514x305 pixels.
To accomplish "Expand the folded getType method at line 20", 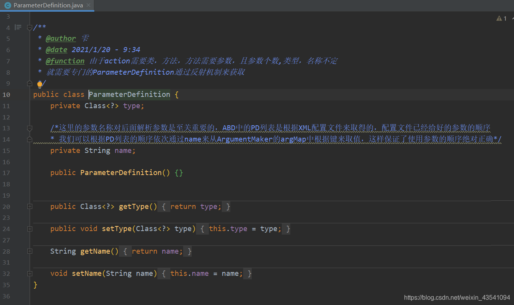I will (29, 207).
